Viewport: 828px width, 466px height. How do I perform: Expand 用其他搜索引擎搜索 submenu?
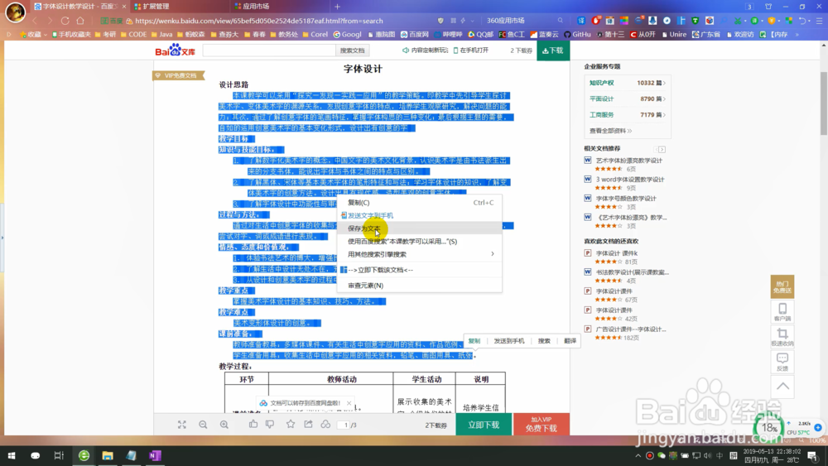pos(419,254)
